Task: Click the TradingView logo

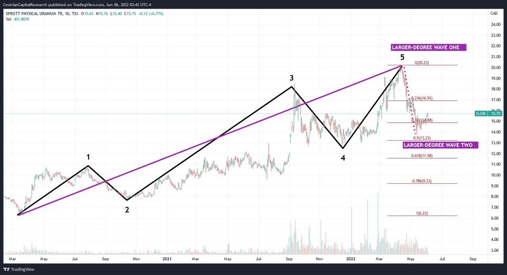Action: (x=19, y=269)
